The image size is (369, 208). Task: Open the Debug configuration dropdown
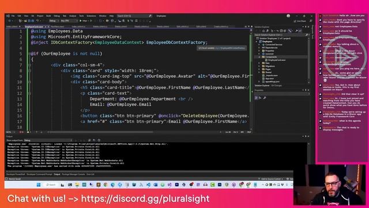point(54,21)
